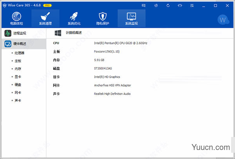Image resolution: width=235 pixels, height=159 pixels.
Task: Open 声卡 sound card sub-item in sidebar
Action: point(18,101)
